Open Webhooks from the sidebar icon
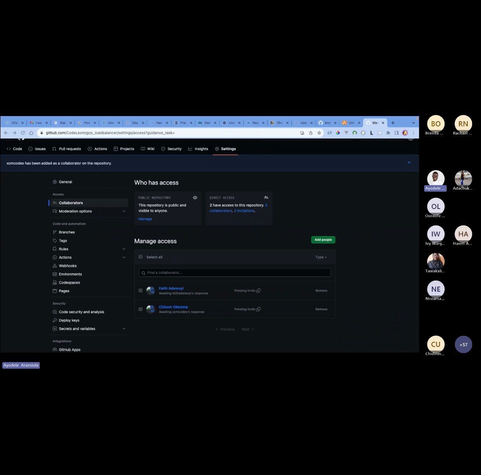The width and height of the screenshot is (481, 475). (x=55, y=266)
